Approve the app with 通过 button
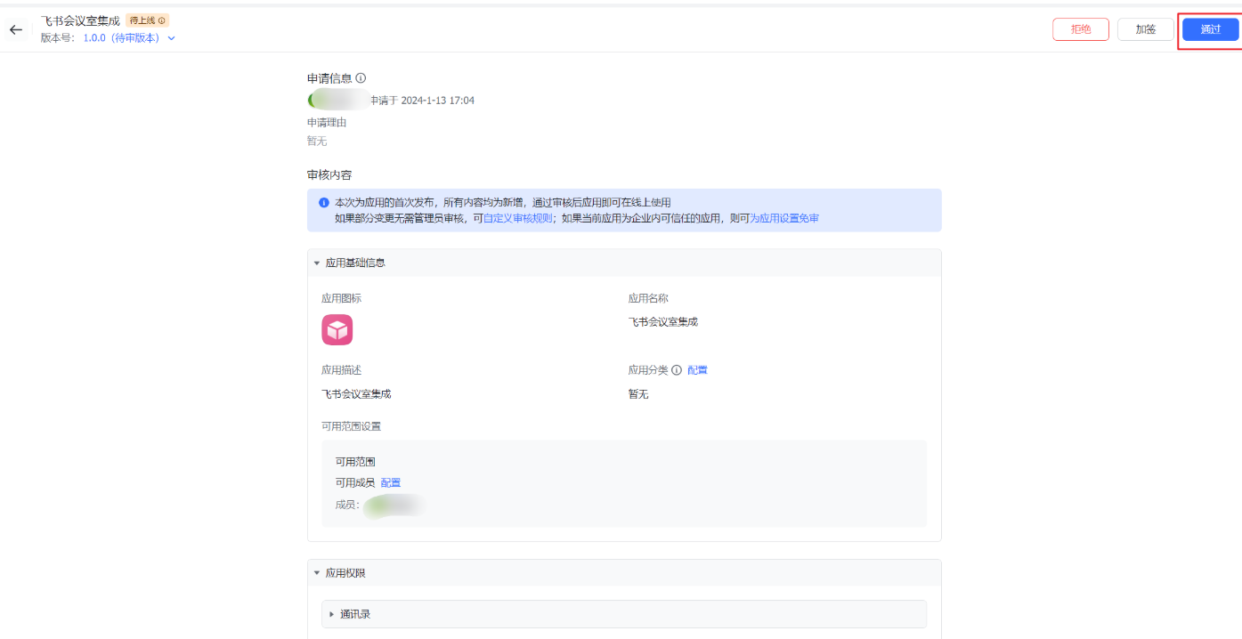1242x639 pixels. coord(1210,29)
